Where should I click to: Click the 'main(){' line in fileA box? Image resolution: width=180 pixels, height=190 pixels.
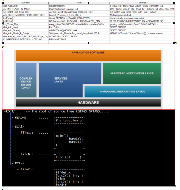62,136
